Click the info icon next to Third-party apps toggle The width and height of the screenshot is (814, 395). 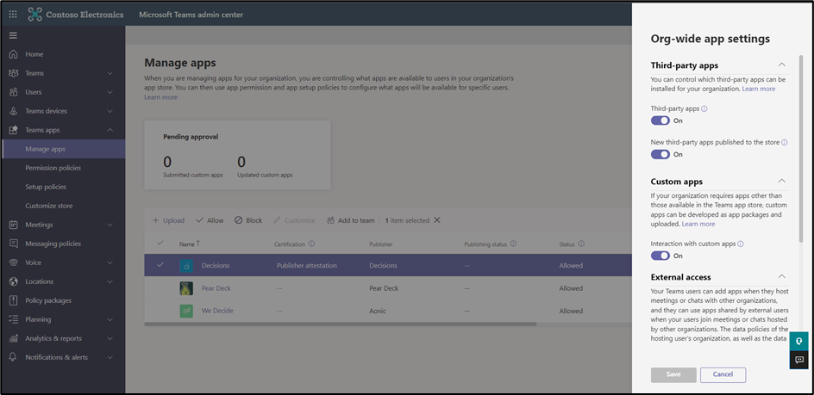point(704,108)
